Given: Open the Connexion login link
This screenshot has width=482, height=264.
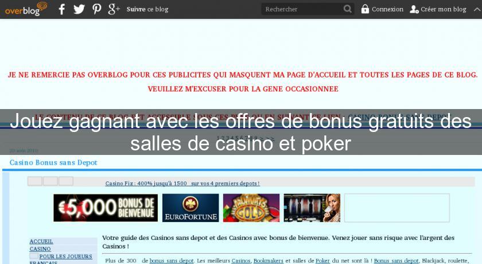Looking at the screenshot, I should (387, 9).
